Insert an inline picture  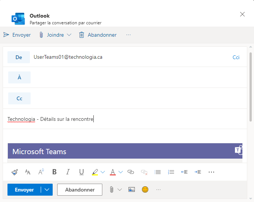pos(131,190)
